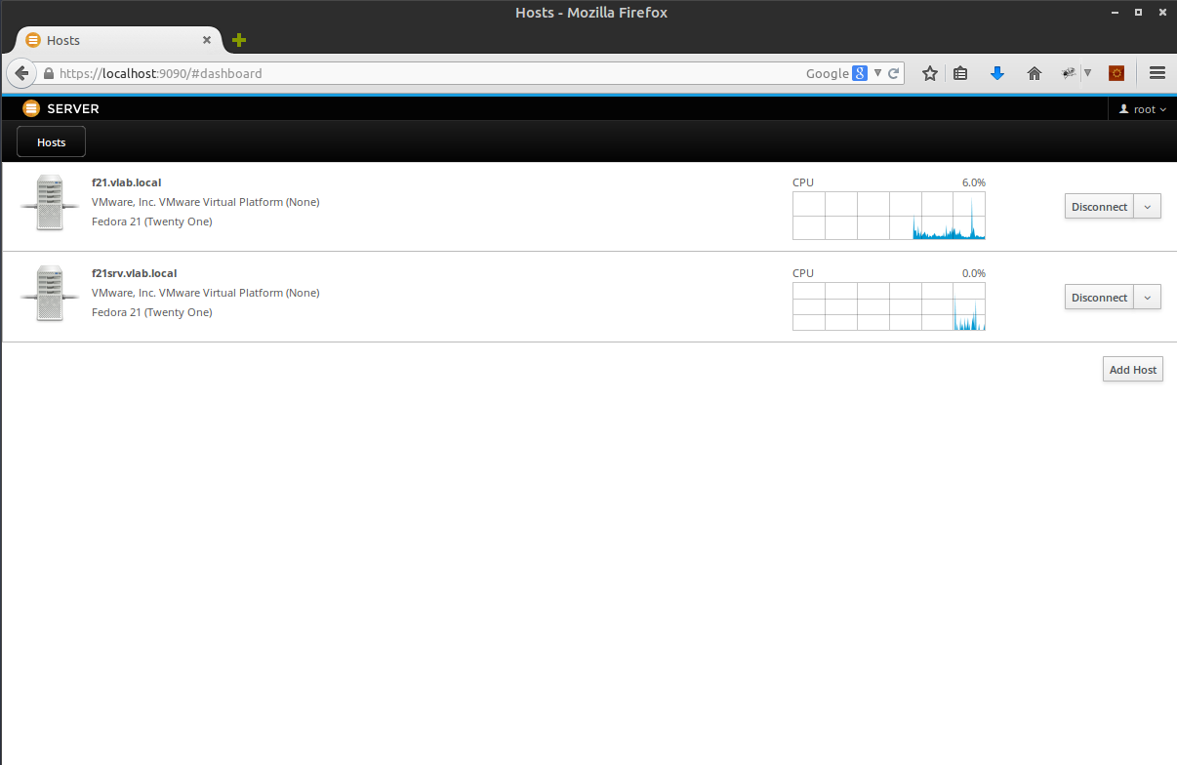Click the 6.0% CPU usage value
Image resolution: width=1177 pixels, height=765 pixels.
[974, 182]
